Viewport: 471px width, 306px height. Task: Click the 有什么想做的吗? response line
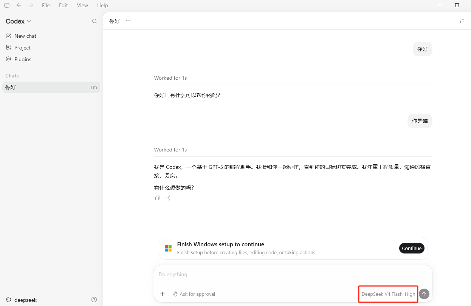tap(174, 188)
